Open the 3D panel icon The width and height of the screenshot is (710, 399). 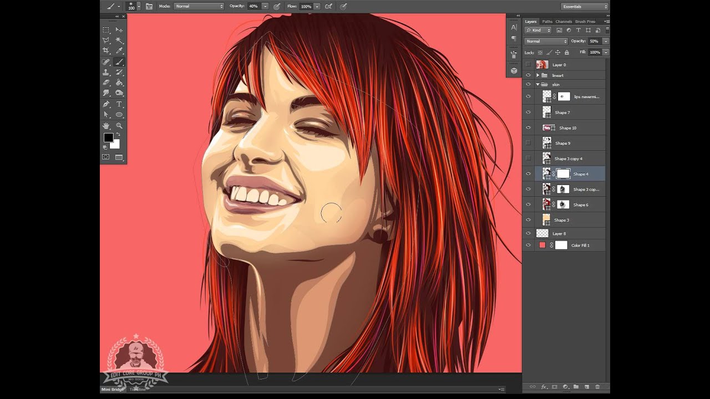(514, 70)
